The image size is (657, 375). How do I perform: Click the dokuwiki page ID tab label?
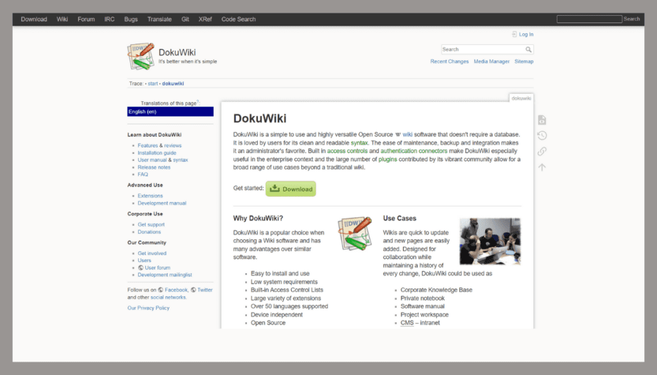pyautogui.click(x=521, y=98)
